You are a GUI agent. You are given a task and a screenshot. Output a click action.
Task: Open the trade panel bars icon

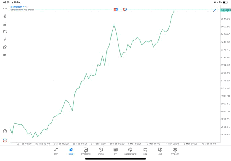(5, 24)
